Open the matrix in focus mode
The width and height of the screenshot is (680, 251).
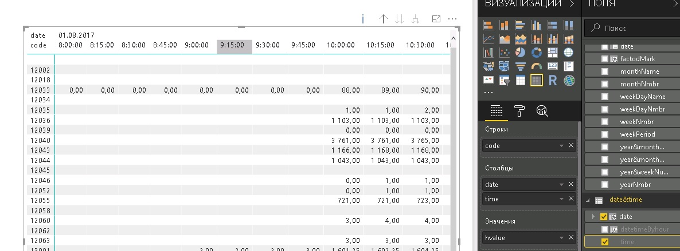(x=436, y=19)
